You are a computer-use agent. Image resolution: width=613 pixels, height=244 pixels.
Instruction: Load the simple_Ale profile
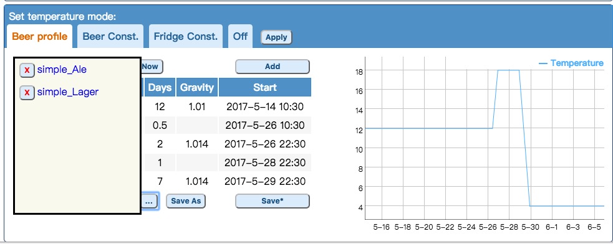(62, 70)
